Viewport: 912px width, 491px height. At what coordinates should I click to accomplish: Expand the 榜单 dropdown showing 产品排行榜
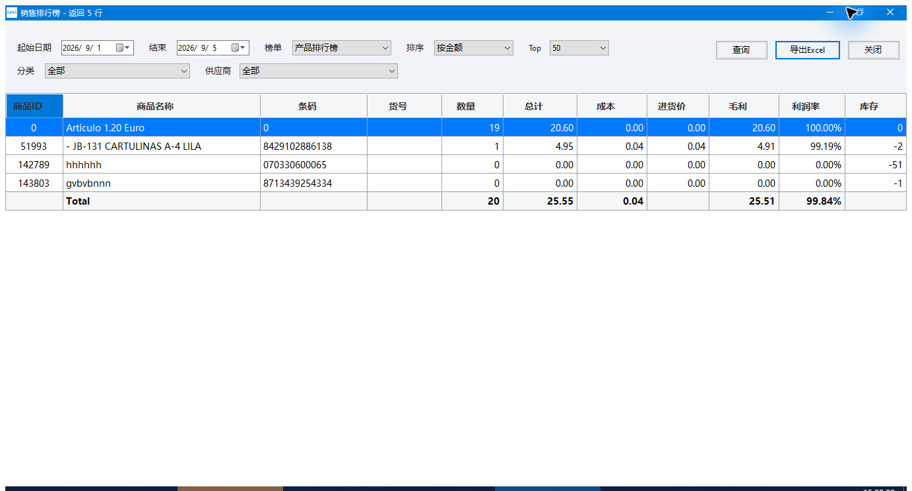[342, 48]
